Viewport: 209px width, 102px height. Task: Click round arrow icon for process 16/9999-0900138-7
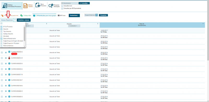(6, 80)
